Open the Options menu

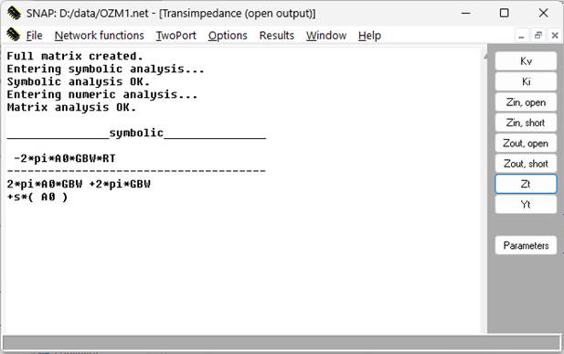click(x=228, y=36)
